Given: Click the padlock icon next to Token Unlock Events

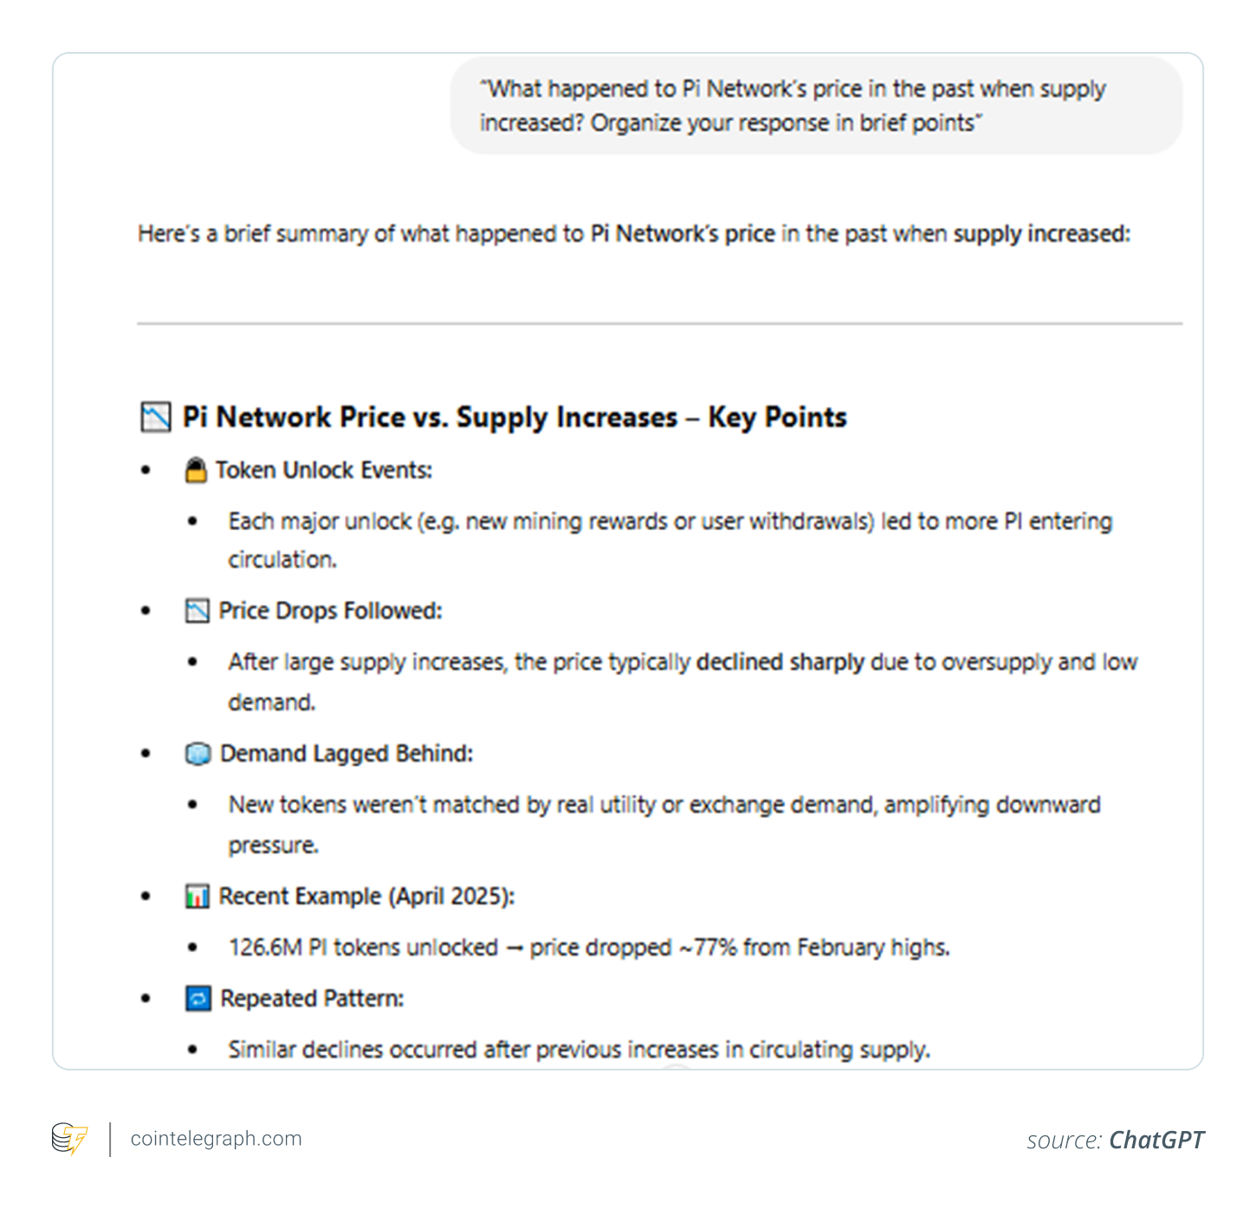Looking at the screenshot, I should pos(197,470).
